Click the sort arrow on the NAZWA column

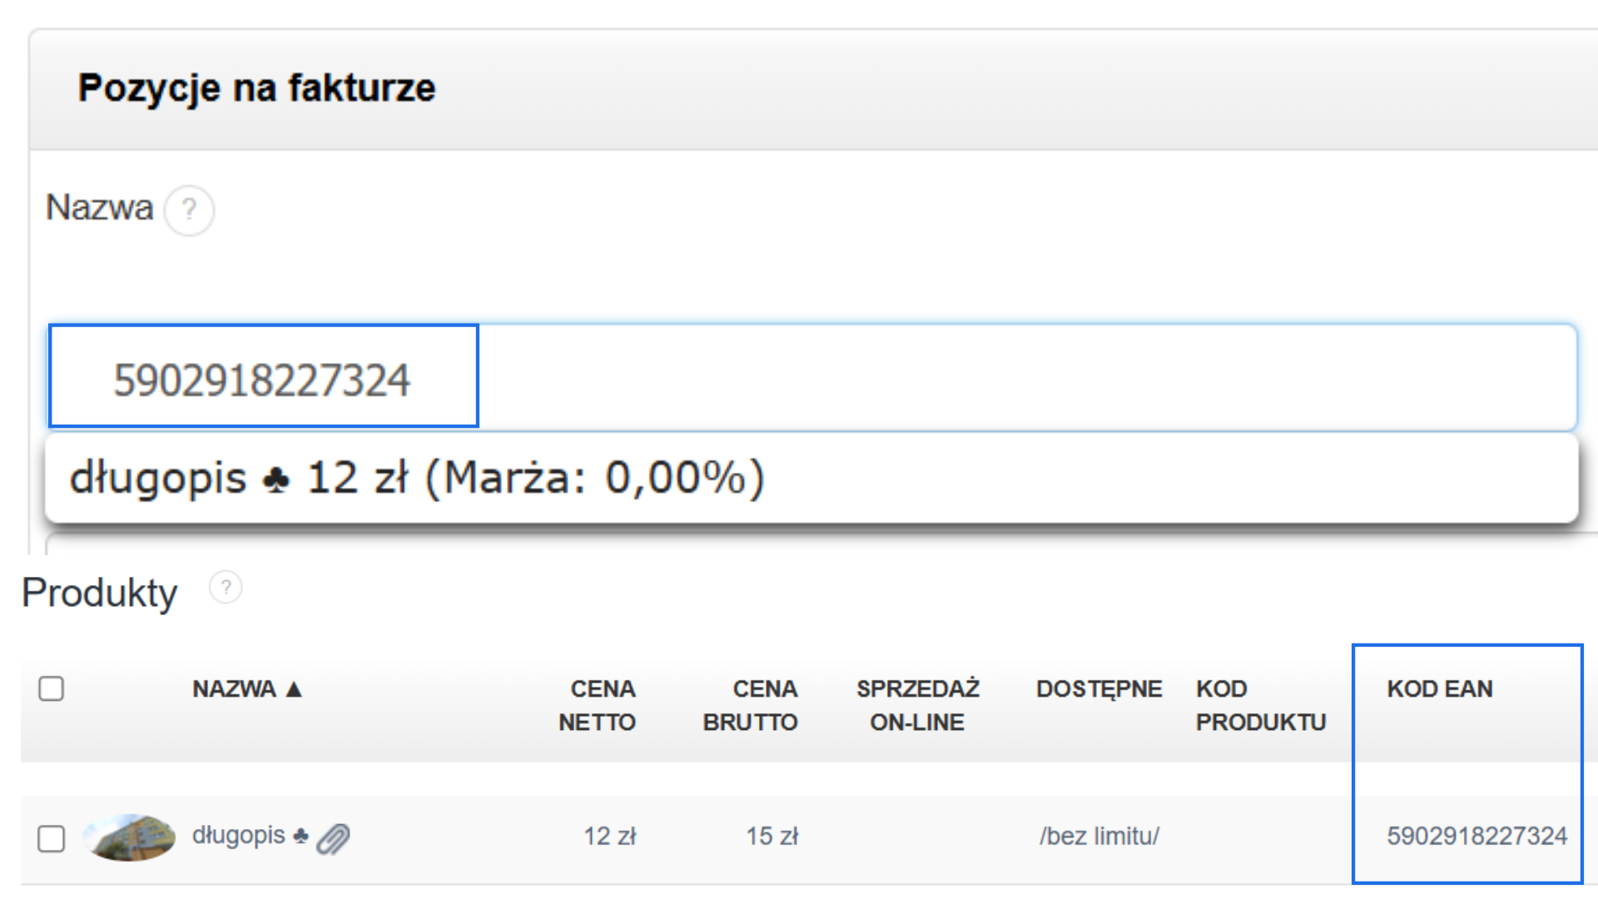point(293,689)
